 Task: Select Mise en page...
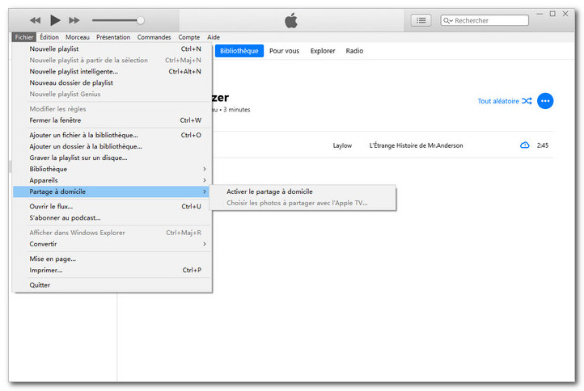[x=112, y=259]
